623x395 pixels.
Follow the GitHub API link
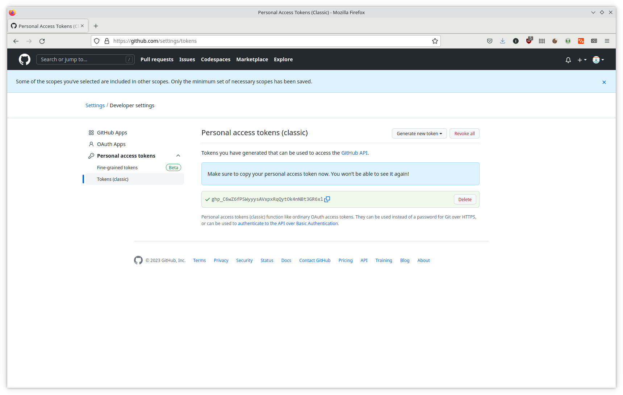354,153
